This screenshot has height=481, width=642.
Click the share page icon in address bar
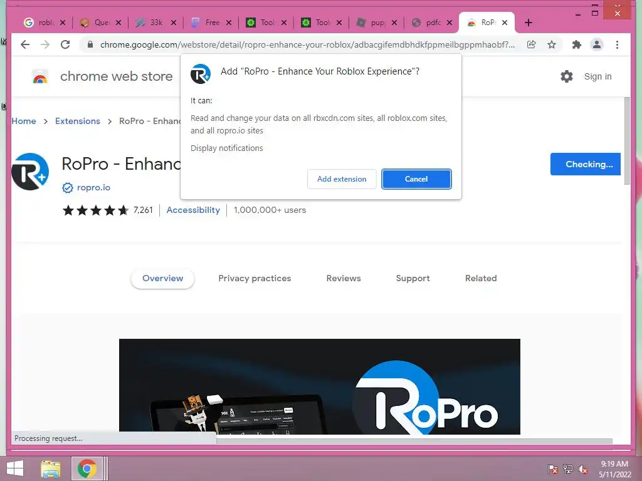tap(532, 44)
